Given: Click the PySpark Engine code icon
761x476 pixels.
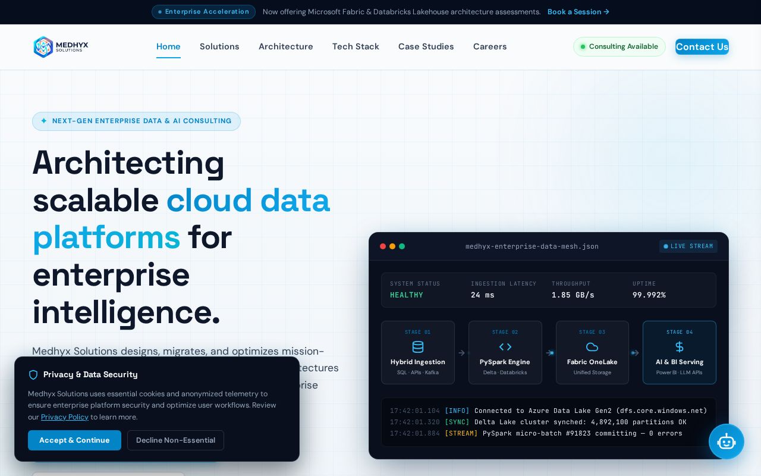Looking at the screenshot, I should [505, 347].
